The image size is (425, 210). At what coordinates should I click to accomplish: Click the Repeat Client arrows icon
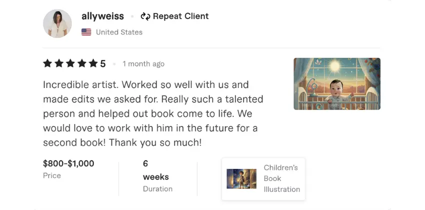coord(145,16)
